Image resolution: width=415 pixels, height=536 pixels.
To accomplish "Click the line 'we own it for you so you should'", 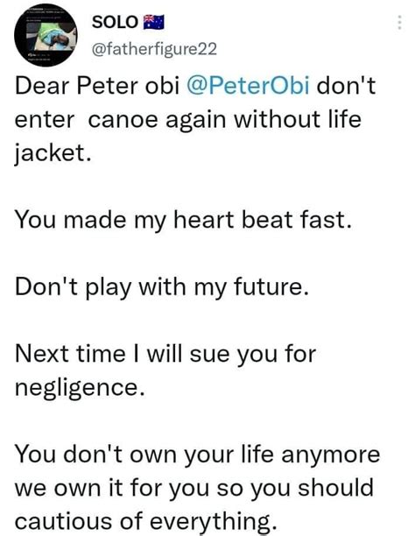I will coord(193,488).
